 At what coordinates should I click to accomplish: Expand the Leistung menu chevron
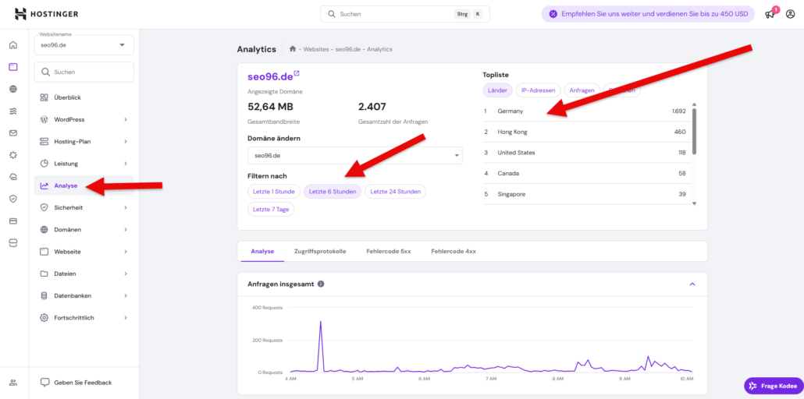[x=126, y=164]
